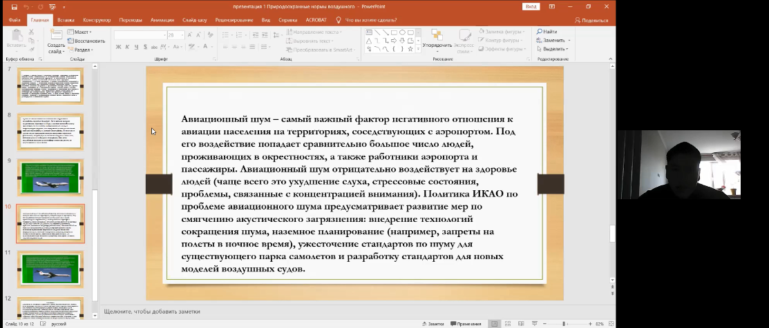
Task: Click Создать слайд new slide icon
Action: click(x=56, y=36)
